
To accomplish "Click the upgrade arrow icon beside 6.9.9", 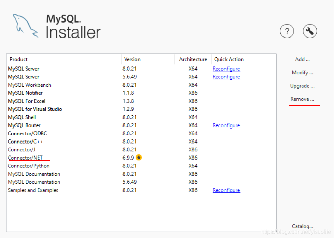I will [139, 158].
